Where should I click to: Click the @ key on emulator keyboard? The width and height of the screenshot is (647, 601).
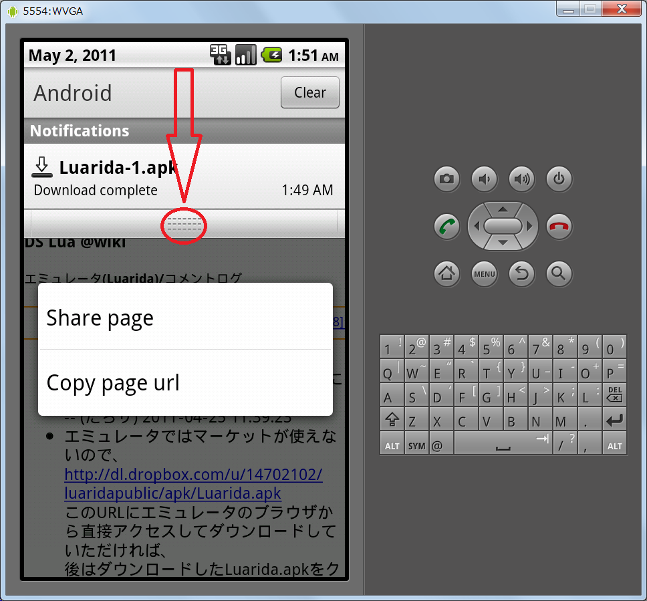pos(441,443)
